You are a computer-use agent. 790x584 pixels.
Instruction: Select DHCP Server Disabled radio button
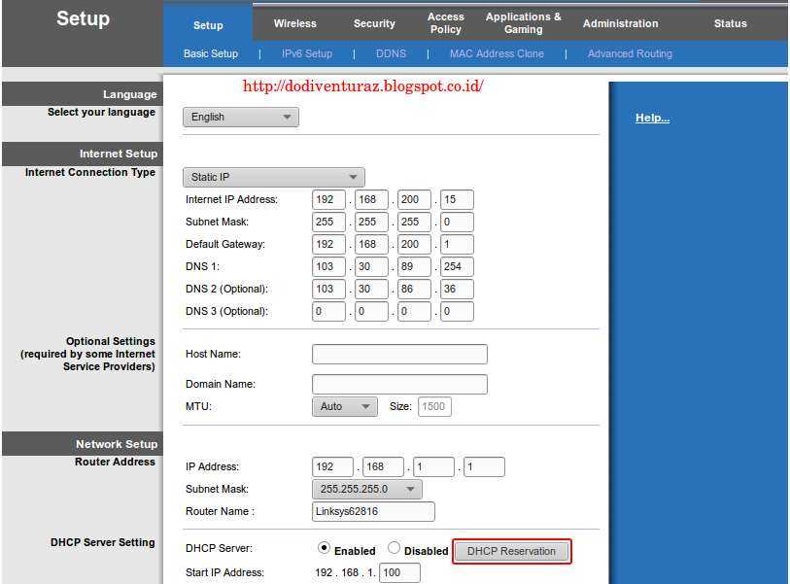(x=394, y=548)
